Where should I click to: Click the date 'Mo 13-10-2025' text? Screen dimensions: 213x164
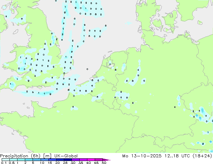coord(142,156)
